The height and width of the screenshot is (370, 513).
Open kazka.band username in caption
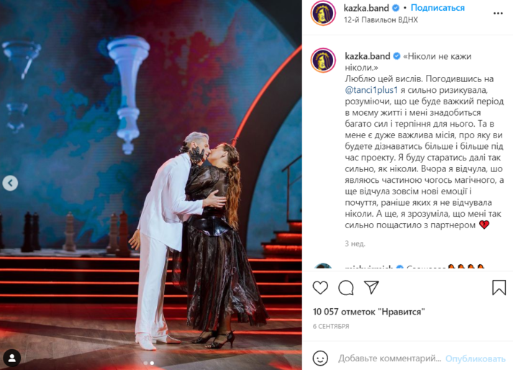368,56
